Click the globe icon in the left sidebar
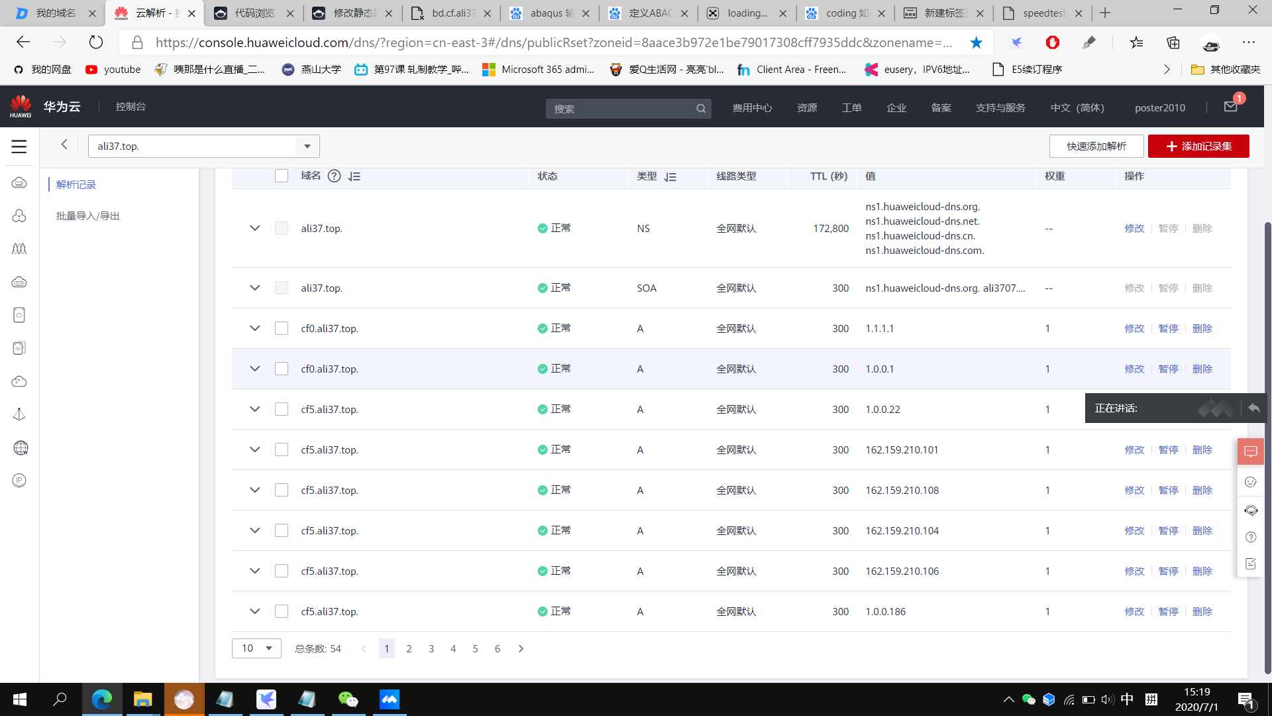Screen dimensions: 1272x716 [20, 448]
